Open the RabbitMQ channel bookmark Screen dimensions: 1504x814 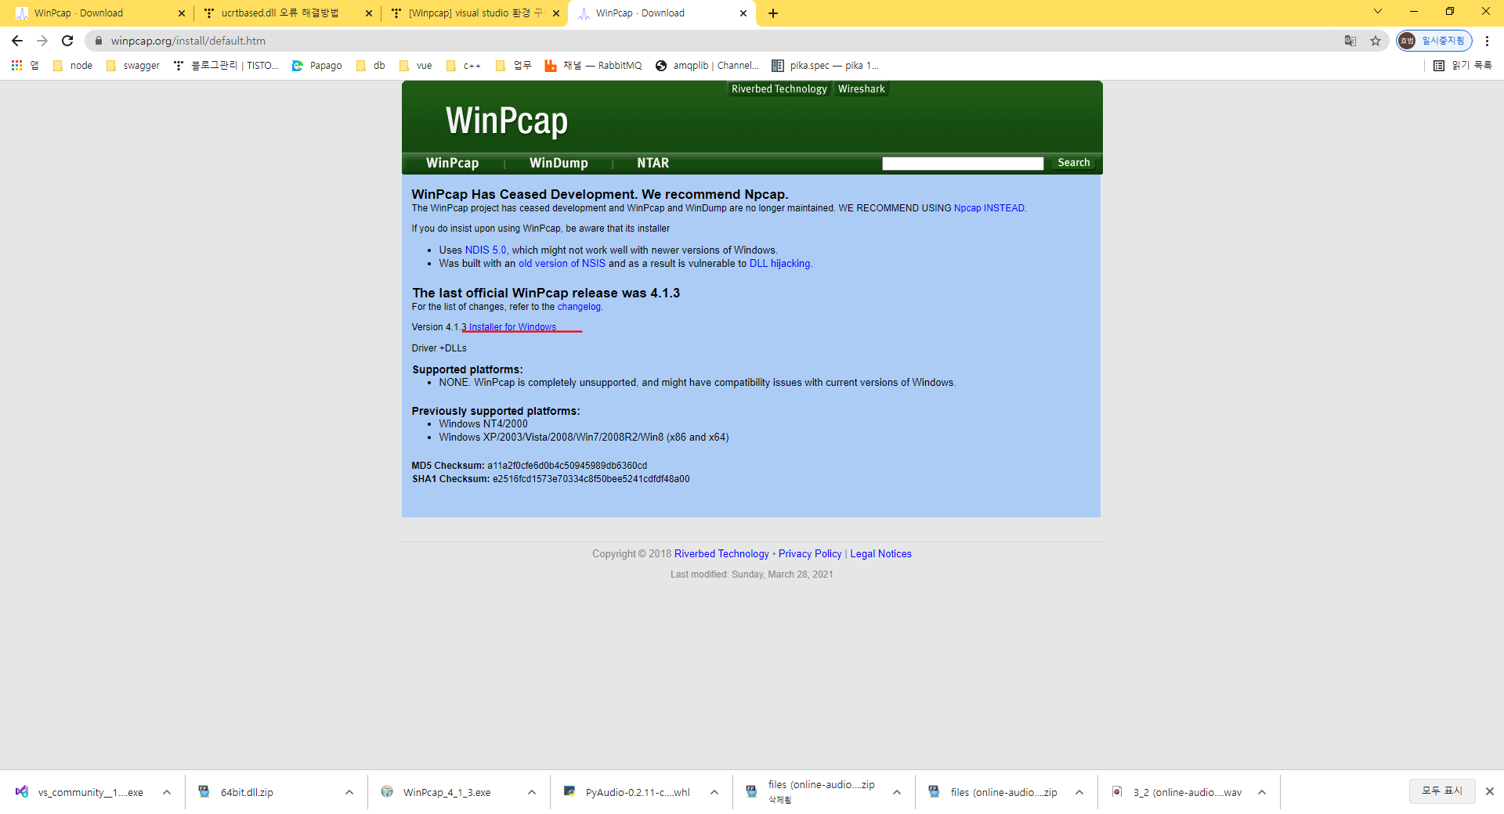[594, 66]
